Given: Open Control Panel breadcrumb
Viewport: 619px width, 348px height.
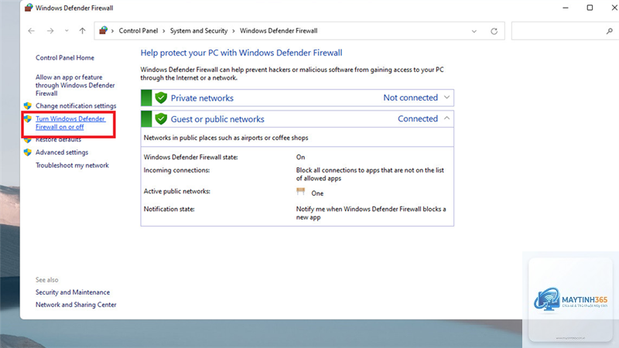Looking at the screenshot, I should [139, 31].
